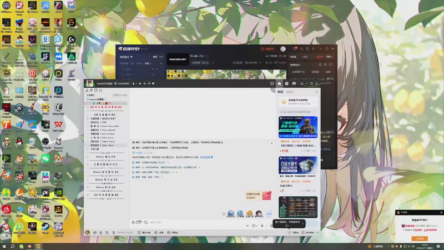Collapse the 王者荣耀 channel group arrow
Screen dimensions: 444x250
(88, 118)
